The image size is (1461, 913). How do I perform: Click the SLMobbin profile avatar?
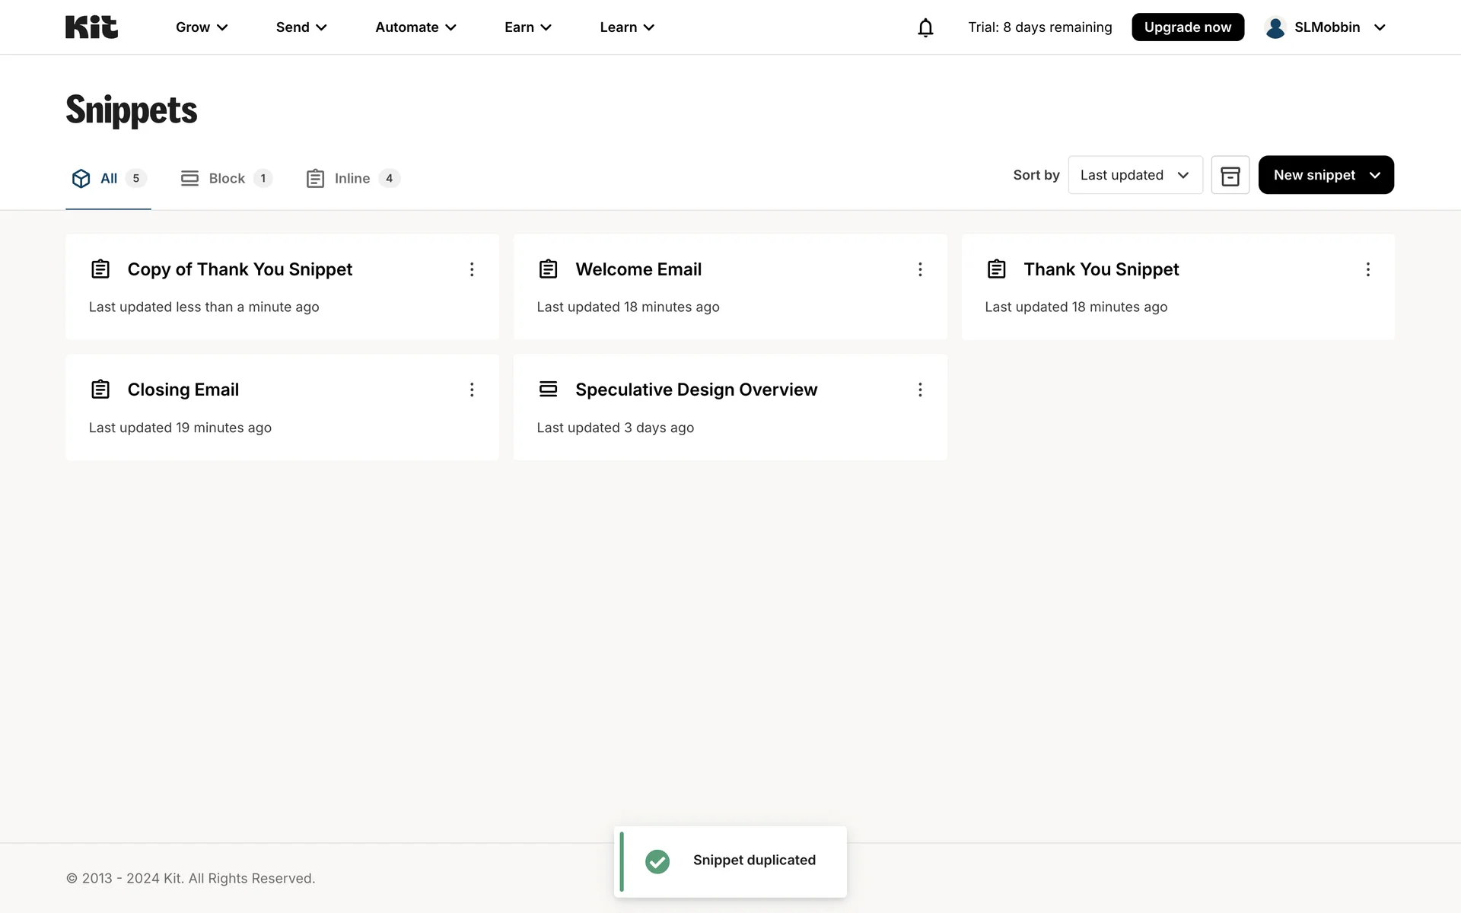(1275, 27)
